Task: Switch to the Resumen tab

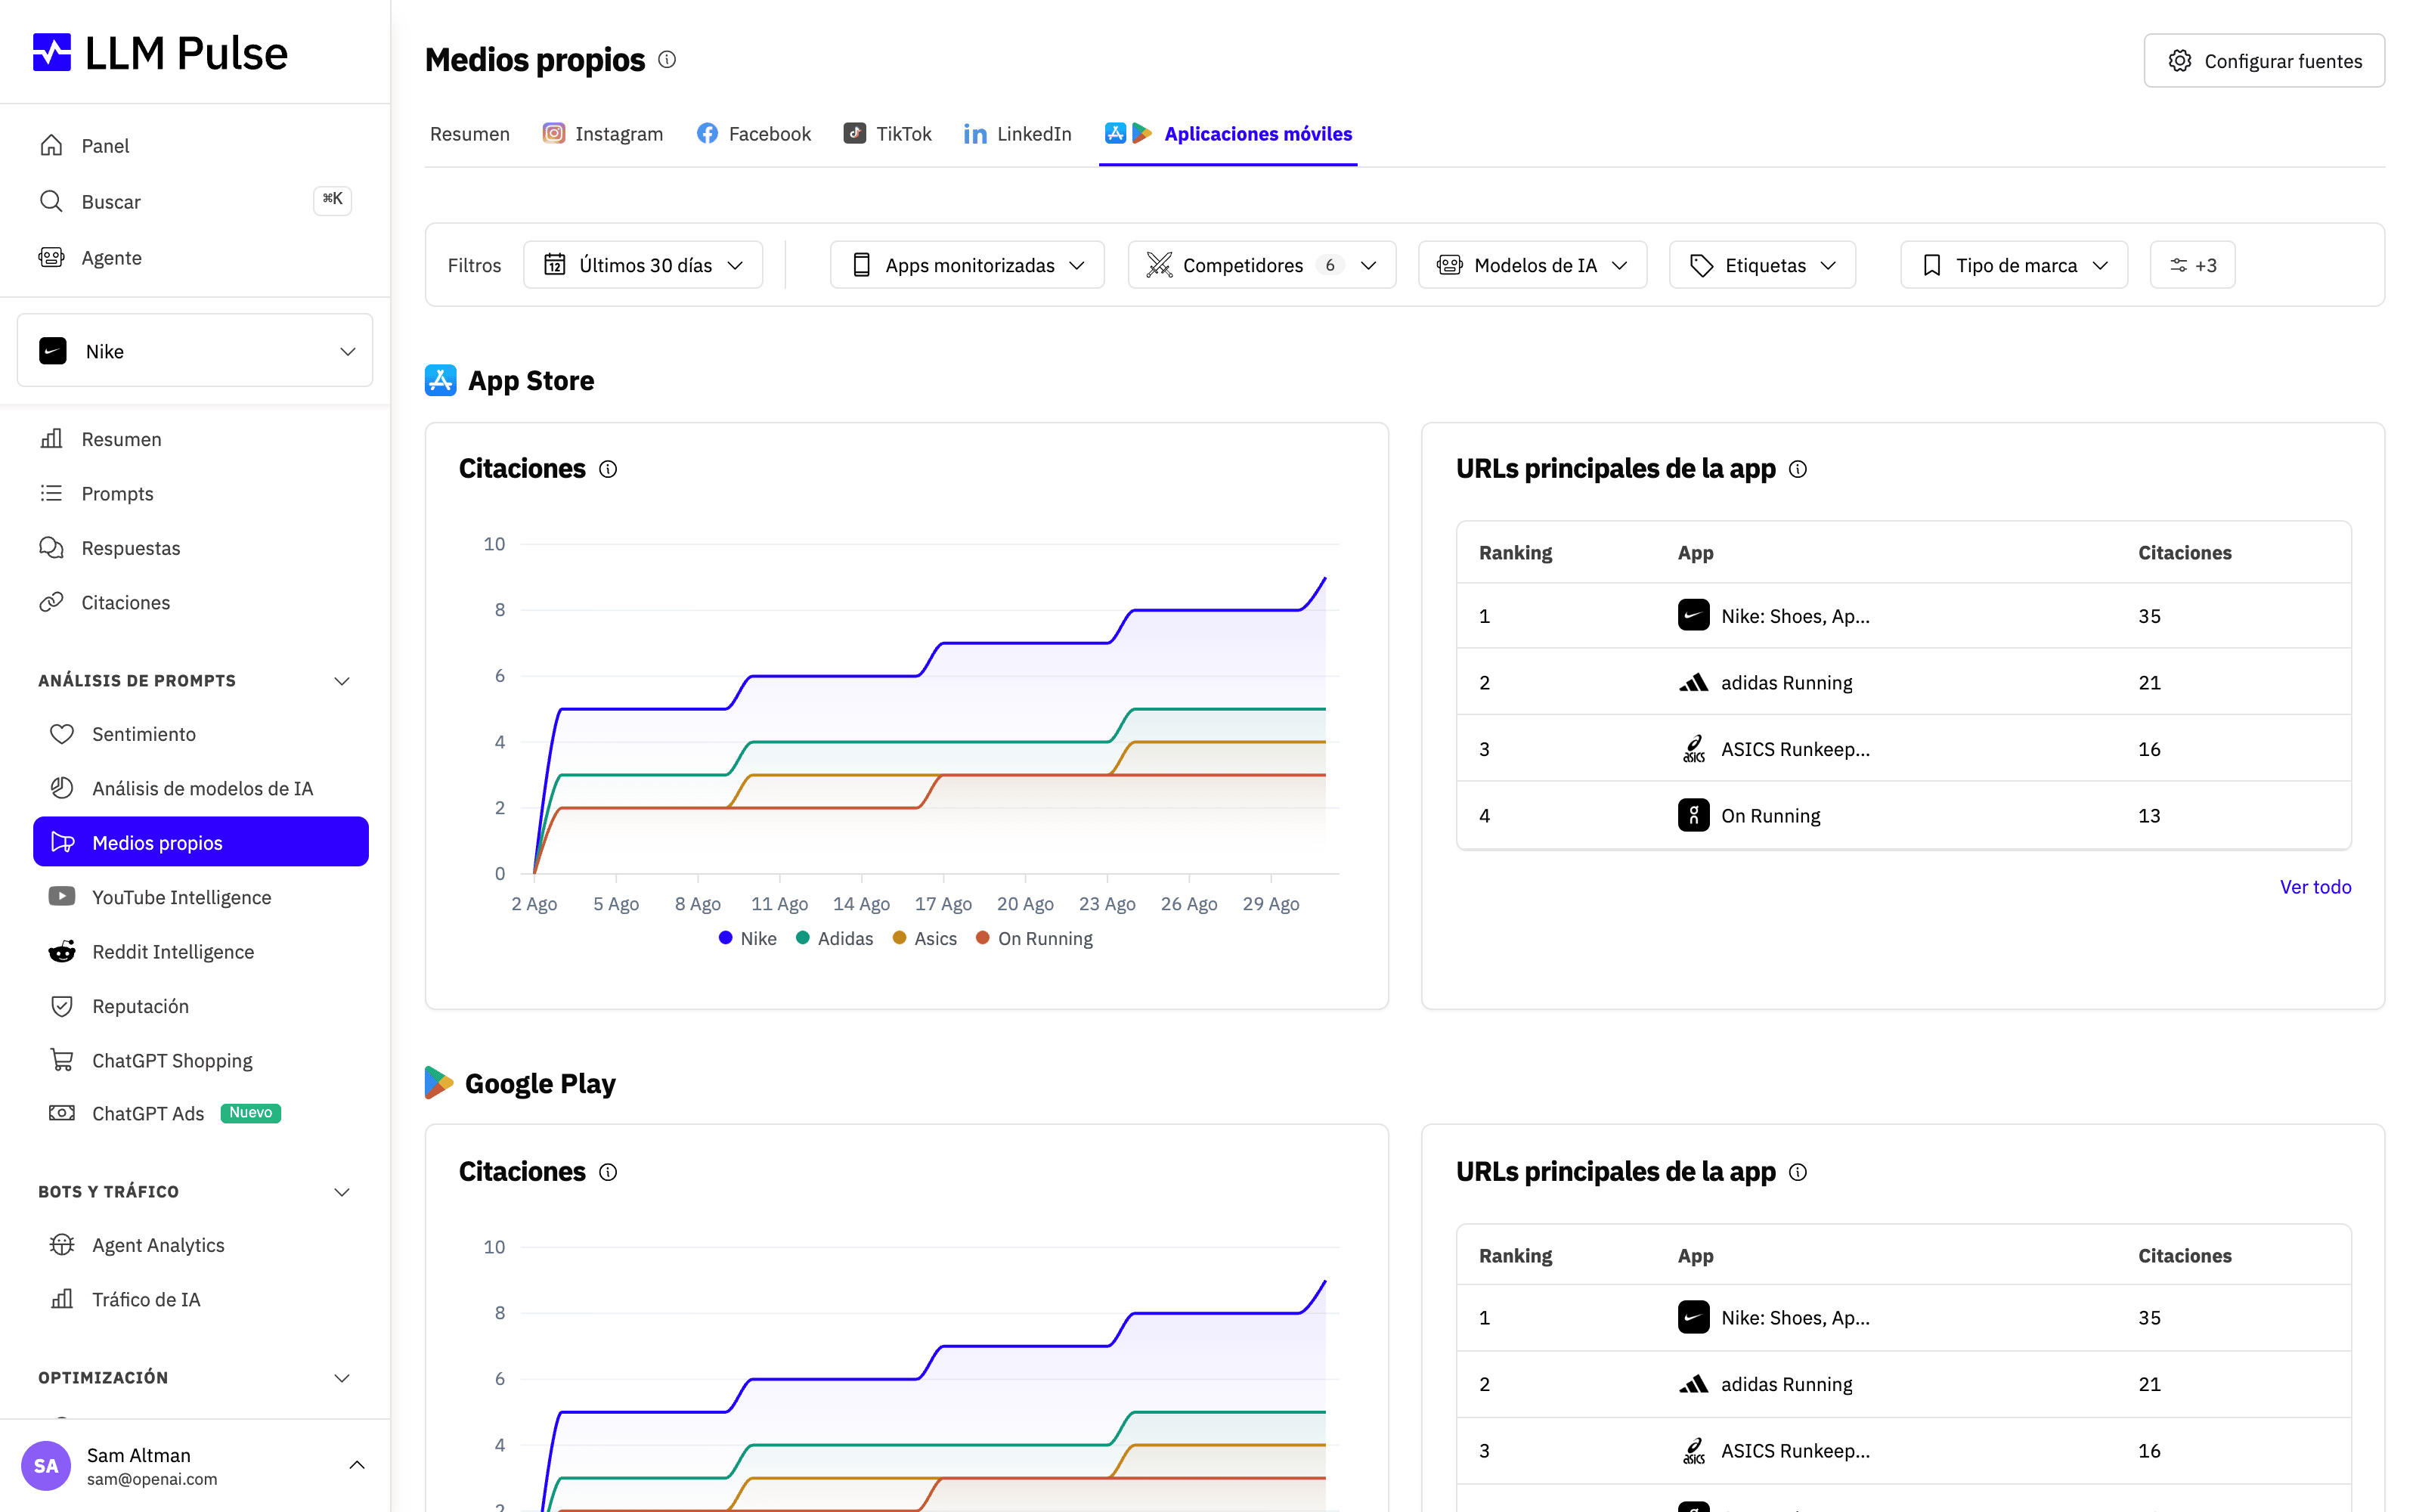Action: tap(469, 133)
